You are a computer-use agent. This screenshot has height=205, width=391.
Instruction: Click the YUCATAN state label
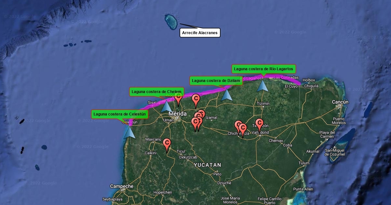208,165
